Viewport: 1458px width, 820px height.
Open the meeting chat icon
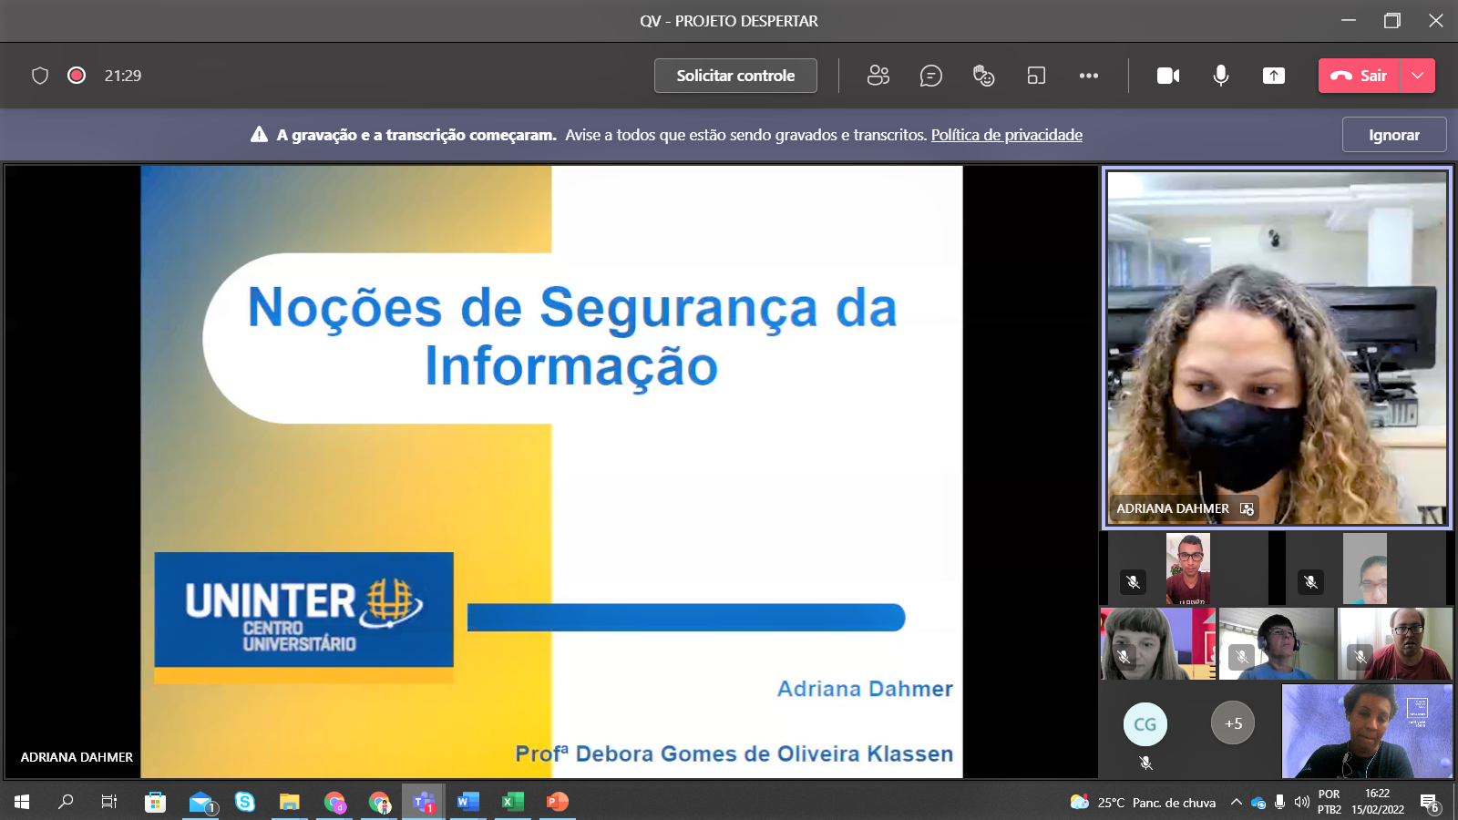930,76
